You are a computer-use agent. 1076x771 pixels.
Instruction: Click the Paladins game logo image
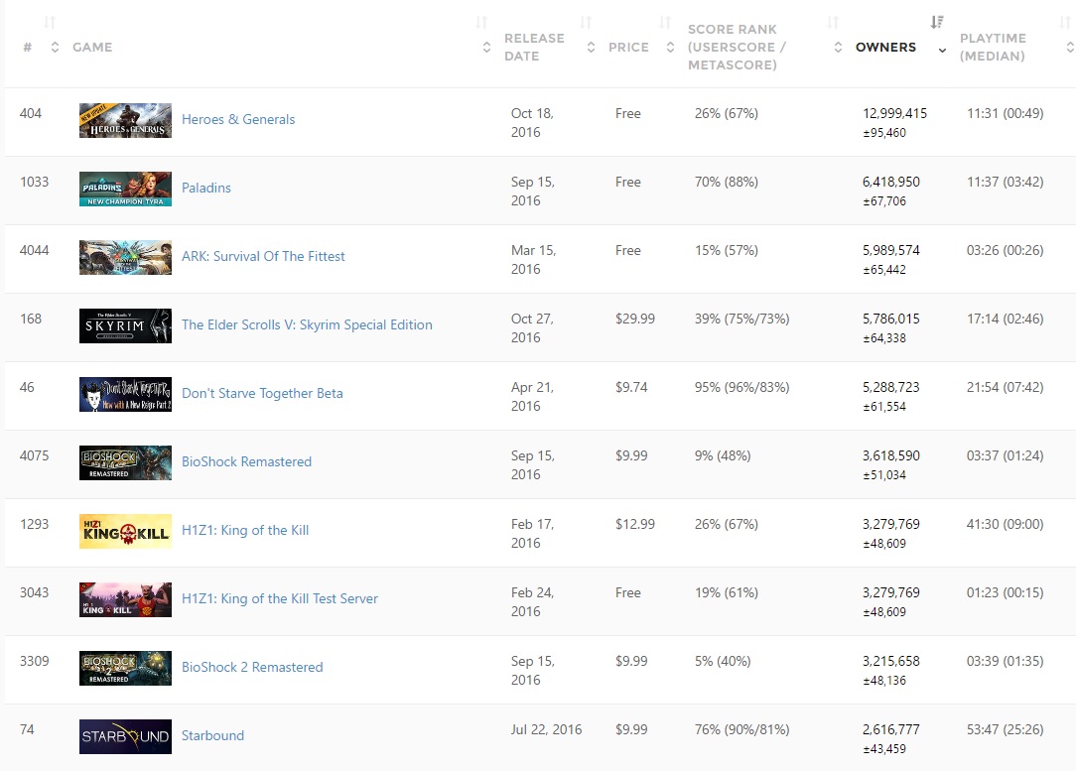(125, 189)
